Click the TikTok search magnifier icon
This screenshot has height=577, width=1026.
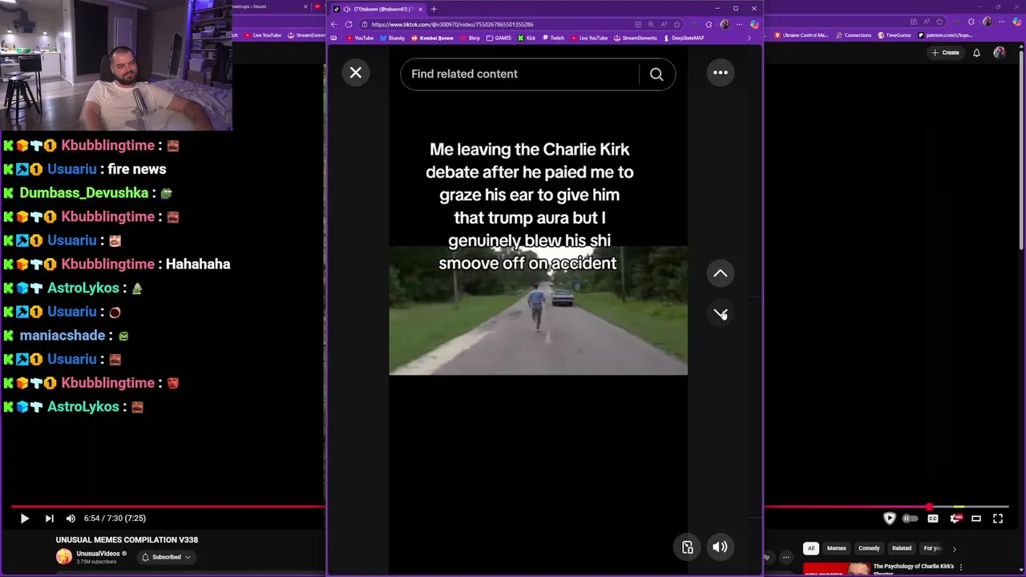[656, 74]
